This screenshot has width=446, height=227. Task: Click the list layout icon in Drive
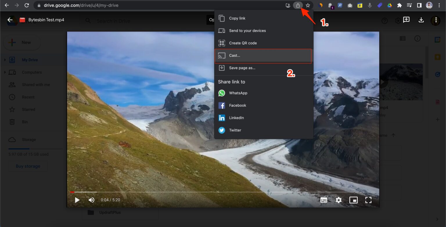402,38
